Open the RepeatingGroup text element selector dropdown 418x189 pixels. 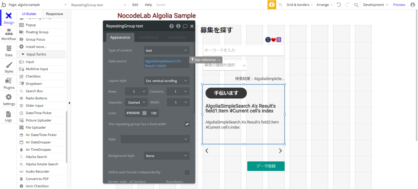(99, 5)
